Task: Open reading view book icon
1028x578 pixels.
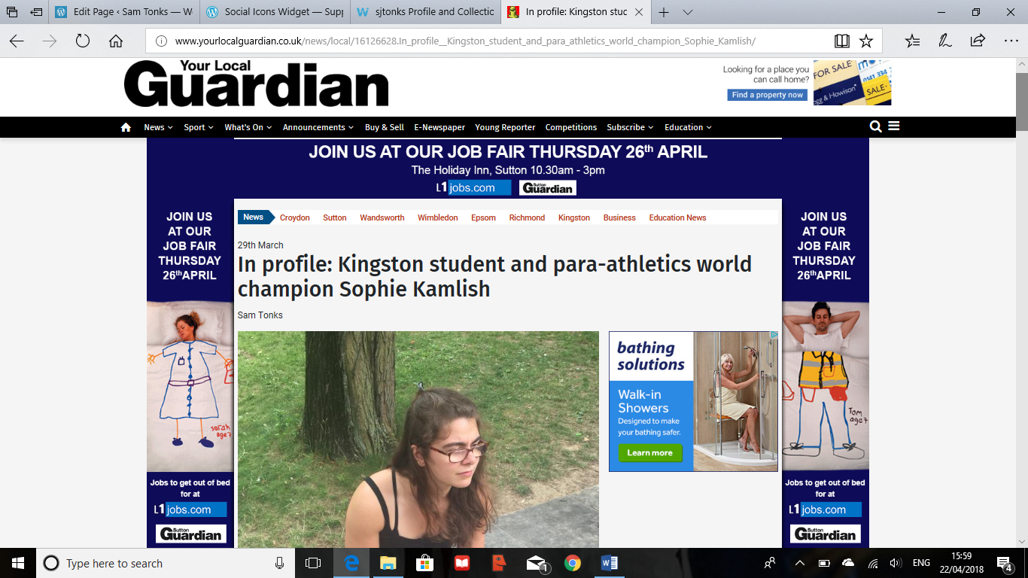Action: (841, 41)
